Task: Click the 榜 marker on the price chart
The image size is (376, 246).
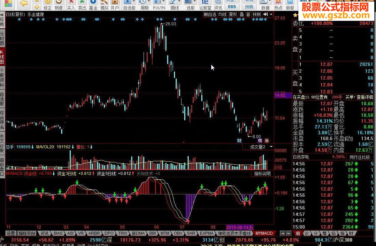Action: point(260,140)
